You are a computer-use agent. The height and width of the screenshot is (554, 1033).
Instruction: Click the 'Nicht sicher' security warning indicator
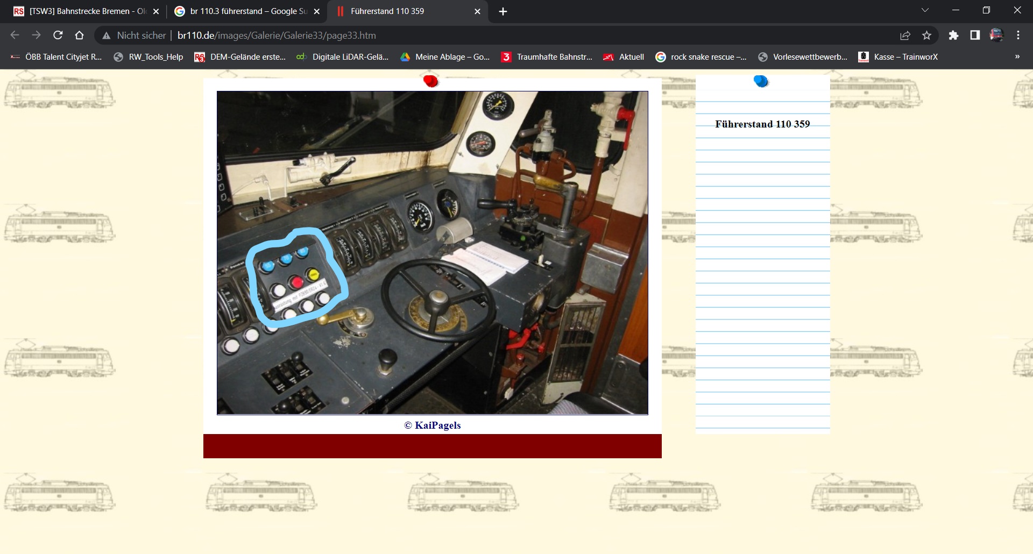pyautogui.click(x=135, y=35)
